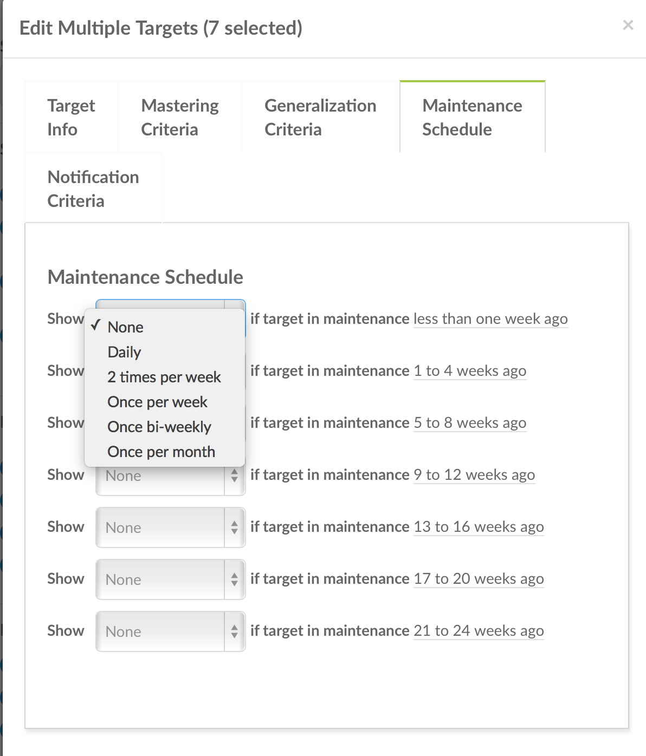Image resolution: width=646 pixels, height=756 pixels.
Task: Open dropdown for 17 to 20 weeks ago
Action: 171,579
